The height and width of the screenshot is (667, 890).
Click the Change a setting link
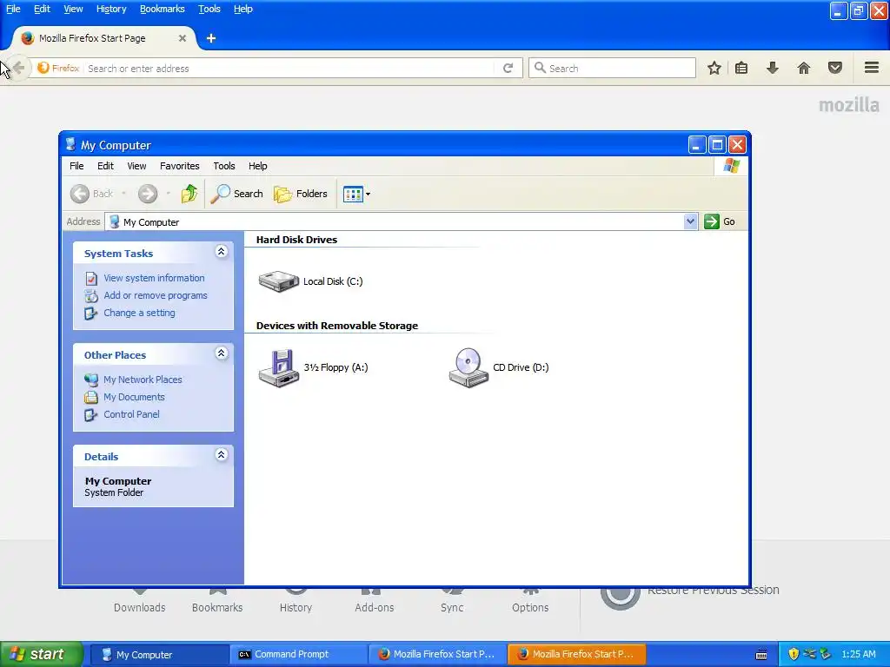pyautogui.click(x=139, y=313)
